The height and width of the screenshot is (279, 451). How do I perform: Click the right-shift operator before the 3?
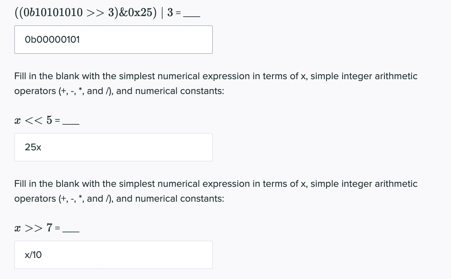pos(95,12)
